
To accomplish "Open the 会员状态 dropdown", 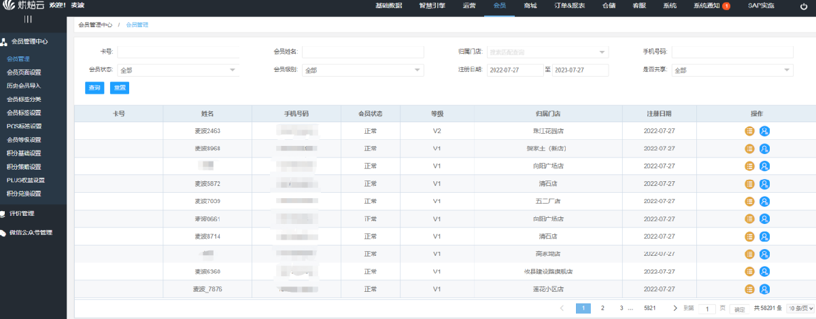I will click(178, 70).
